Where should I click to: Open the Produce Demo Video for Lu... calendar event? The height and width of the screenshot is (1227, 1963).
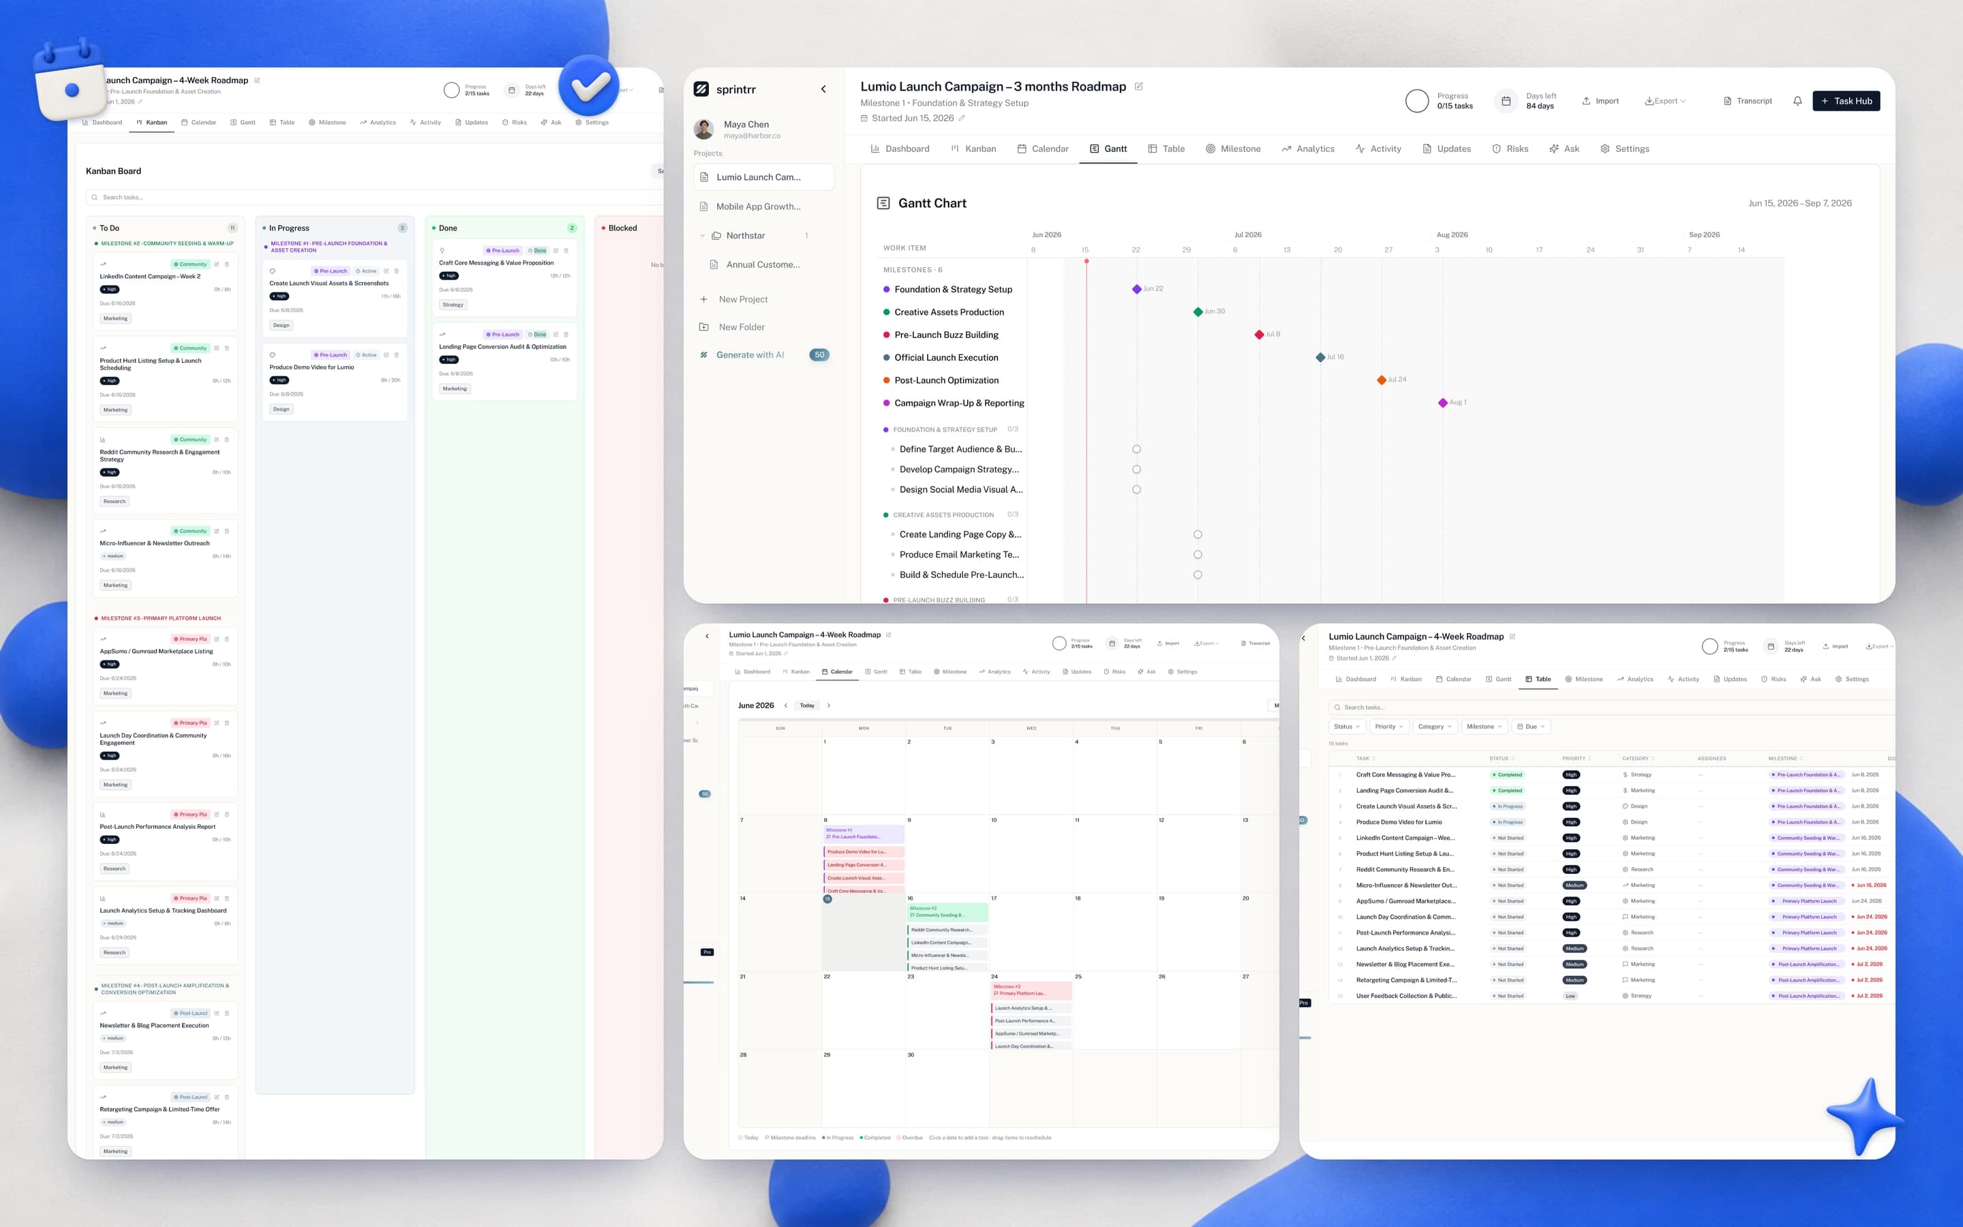(864, 852)
